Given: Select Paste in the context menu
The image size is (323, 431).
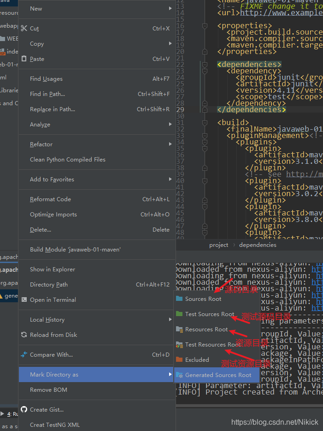Looking at the screenshot, I should point(97,59).
